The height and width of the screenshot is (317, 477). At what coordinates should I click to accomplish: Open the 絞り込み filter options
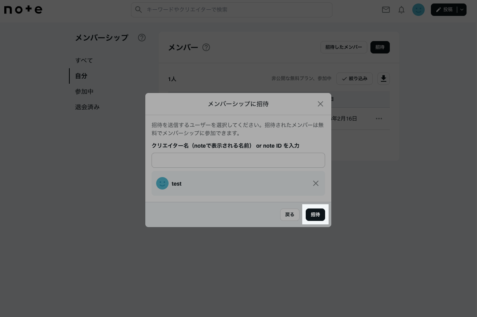click(x=355, y=79)
